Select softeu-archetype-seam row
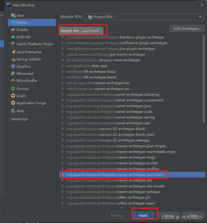207x223 pixels. pos(132,203)
